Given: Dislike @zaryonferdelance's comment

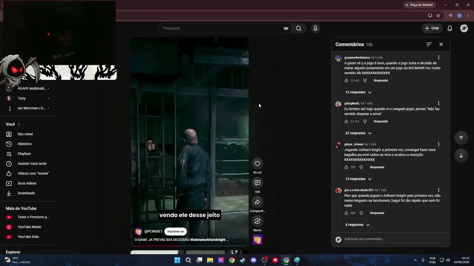Looking at the screenshot, I should pos(365,81).
